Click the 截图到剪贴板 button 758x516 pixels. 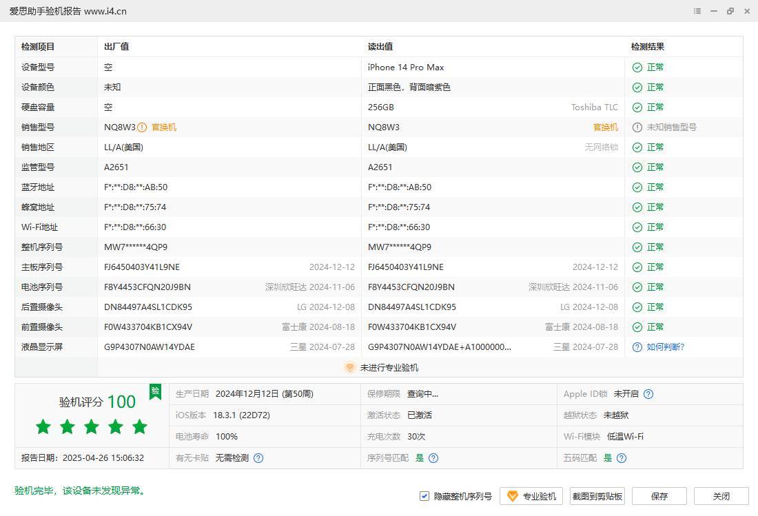coord(597,496)
